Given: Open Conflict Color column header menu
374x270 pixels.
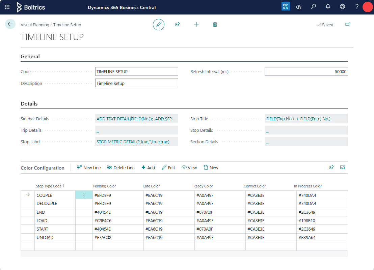Looking at the screenshot, I should point(255,186).
